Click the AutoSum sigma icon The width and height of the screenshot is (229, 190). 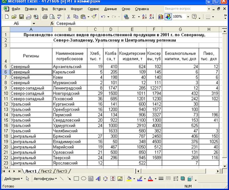point(134,16)
